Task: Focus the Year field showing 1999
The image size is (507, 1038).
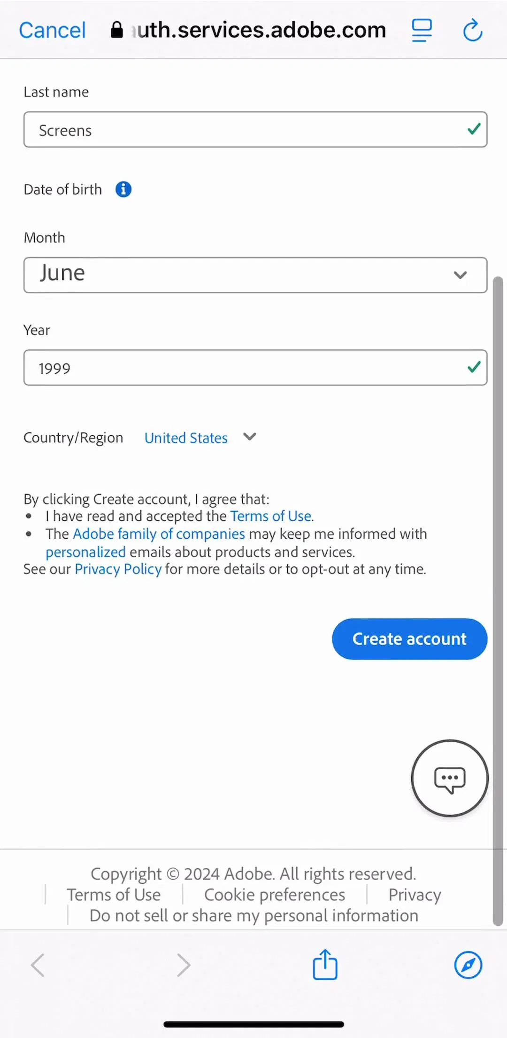Action: tap(255, 368)
